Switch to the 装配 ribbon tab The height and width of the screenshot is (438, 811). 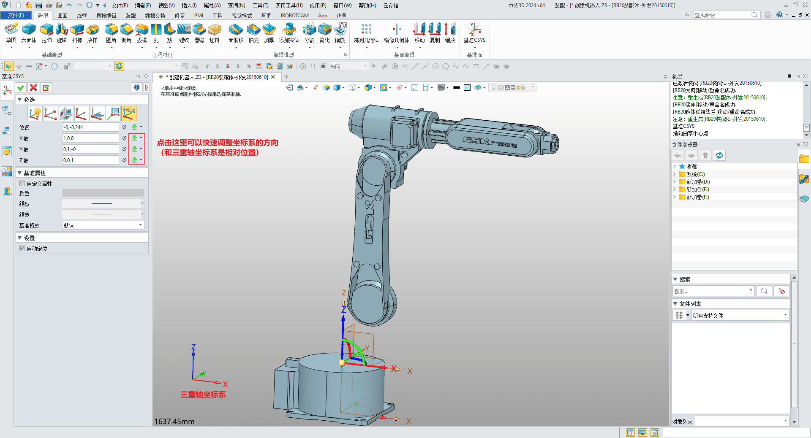click(x=131, y=16)
